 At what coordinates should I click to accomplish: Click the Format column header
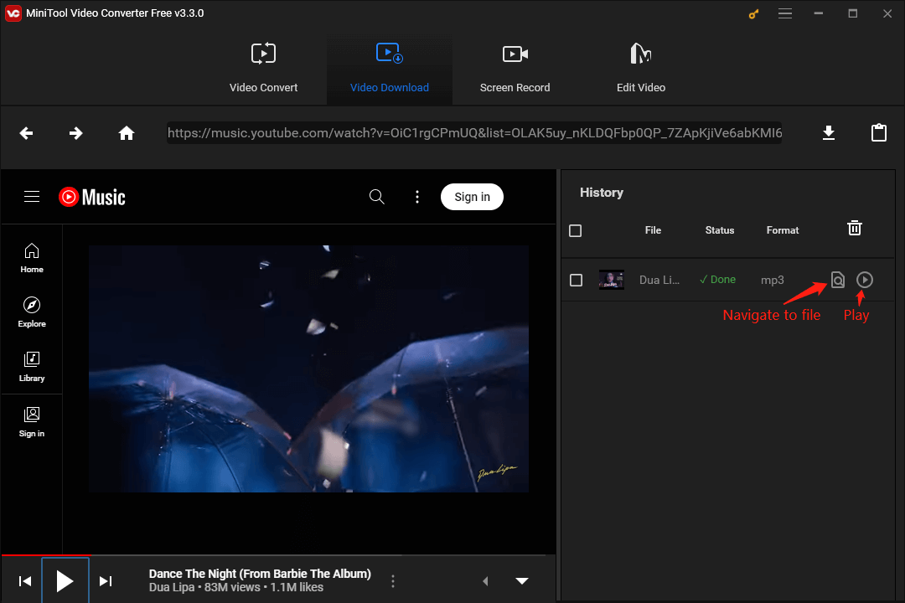tap(783, 230)
